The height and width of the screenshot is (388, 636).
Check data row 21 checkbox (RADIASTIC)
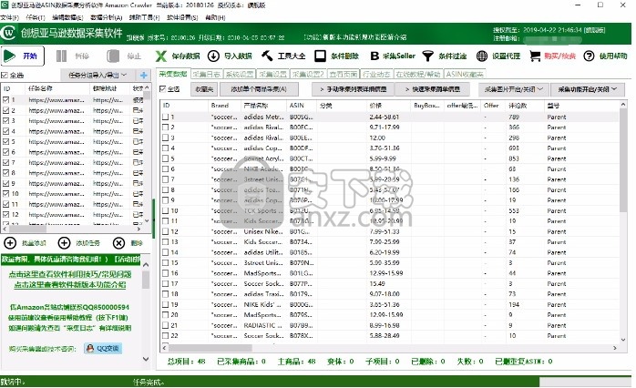tap(166, 325)
